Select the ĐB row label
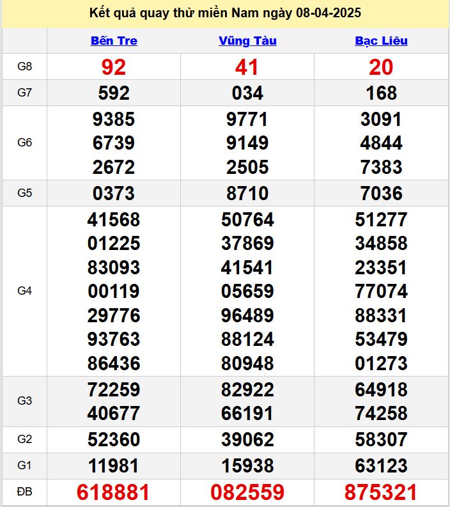Screen dimensions: 450x507 click(x=24, y=492)
